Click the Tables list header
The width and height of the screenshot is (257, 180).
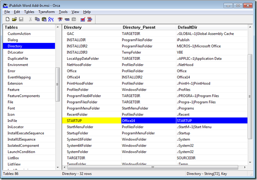[x=29, y=27]
